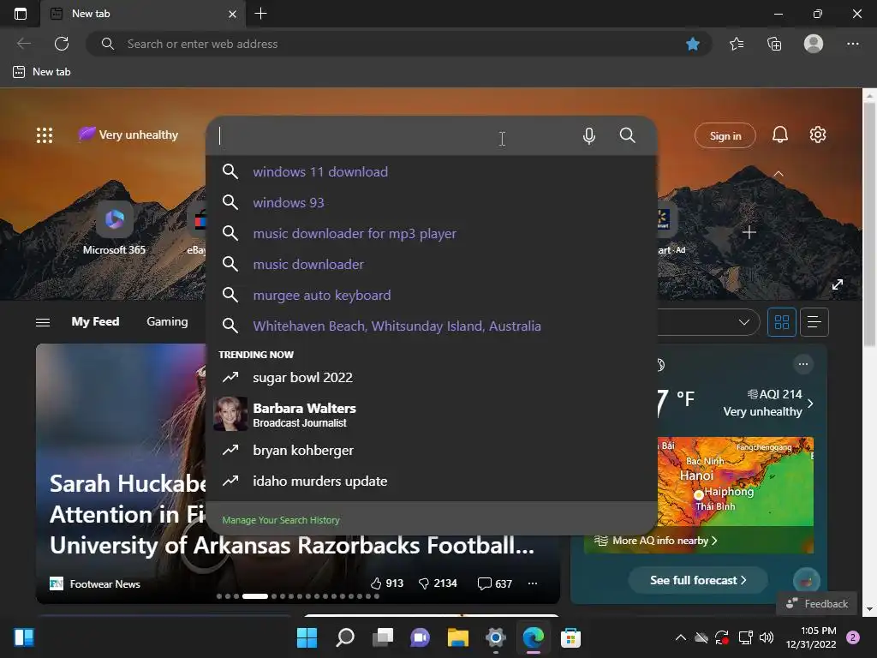Open the app launcher grid icon
This screenshot has width=877, height=658.
pyautogui.click(x=45, y=135)
